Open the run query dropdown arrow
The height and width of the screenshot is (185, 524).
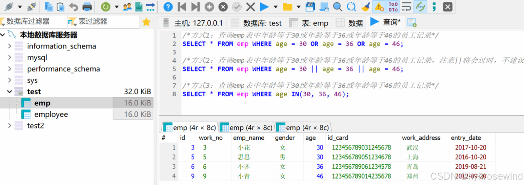click(276, 7)
